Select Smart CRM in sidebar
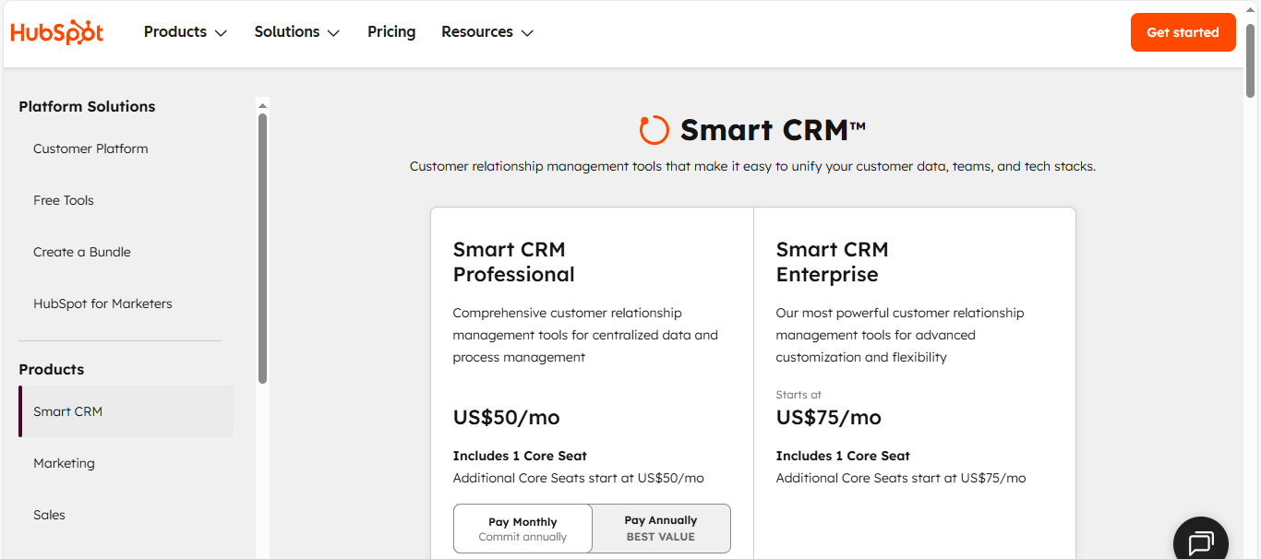This screenshot has height=559, width=1261. (68, 411)
